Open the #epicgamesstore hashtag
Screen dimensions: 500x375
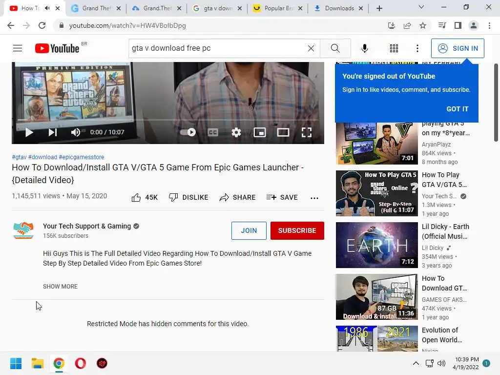82,157
